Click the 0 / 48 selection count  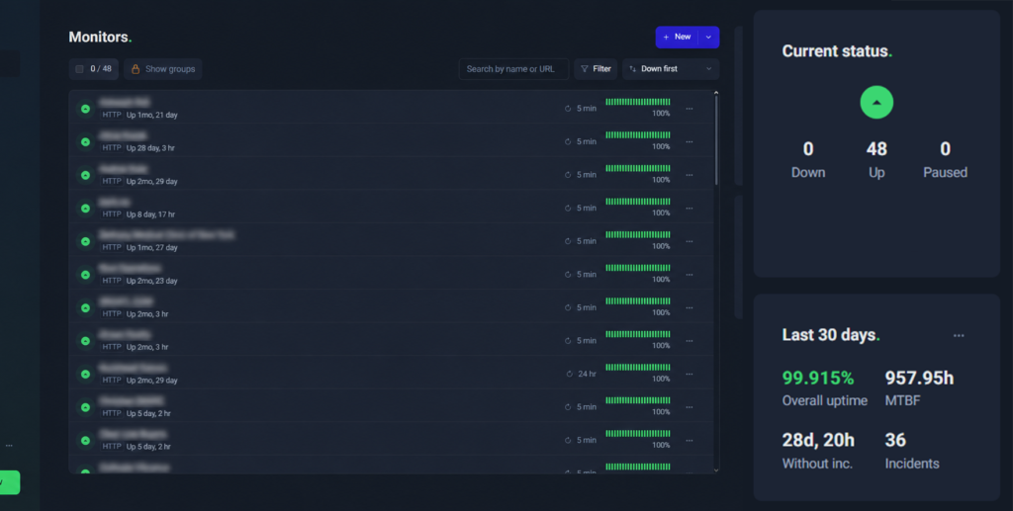(x=101, y=69)
